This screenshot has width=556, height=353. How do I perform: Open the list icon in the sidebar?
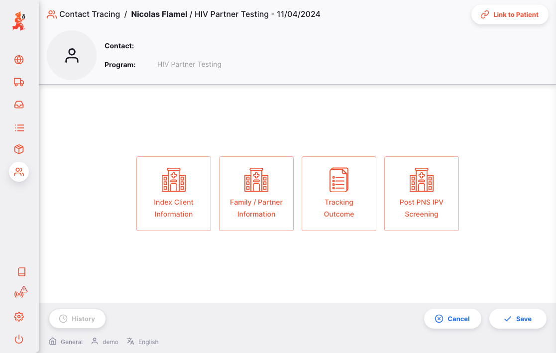click(19, 128)
